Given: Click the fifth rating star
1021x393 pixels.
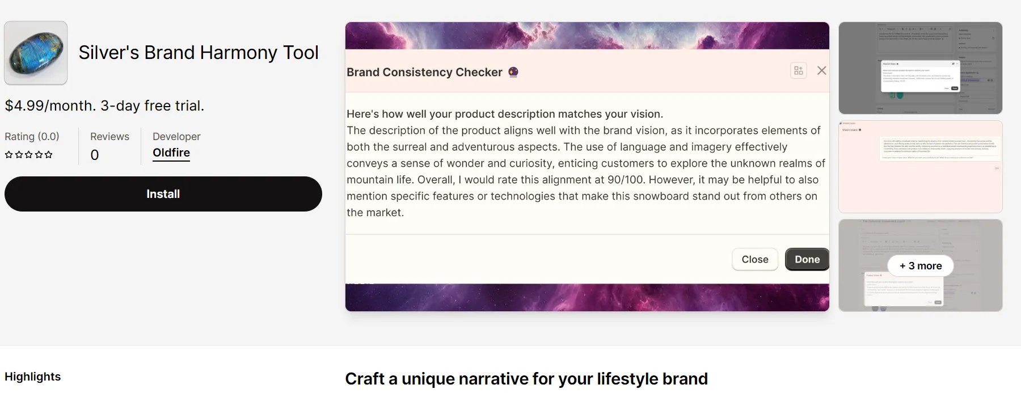Looking at the screenshot, I should coord(49,154).
